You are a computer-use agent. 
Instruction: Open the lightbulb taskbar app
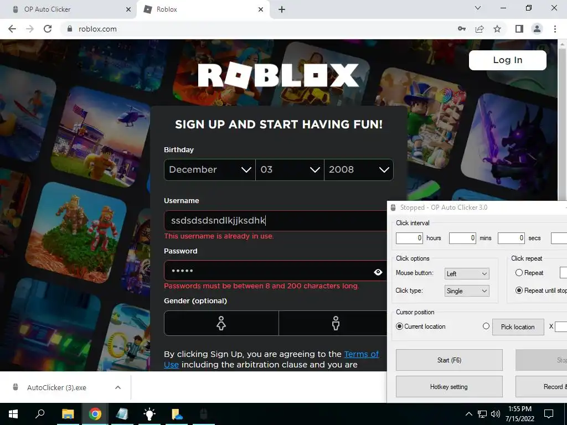(x=149, y=414)
